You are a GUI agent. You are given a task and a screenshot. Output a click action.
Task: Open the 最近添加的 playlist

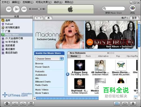(16, 53)
